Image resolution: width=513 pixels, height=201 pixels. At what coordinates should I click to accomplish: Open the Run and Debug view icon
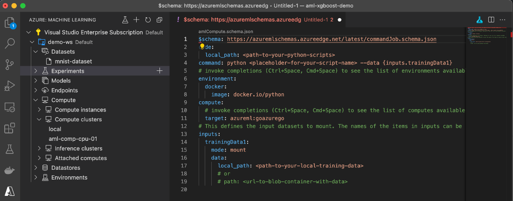[10, 86]
